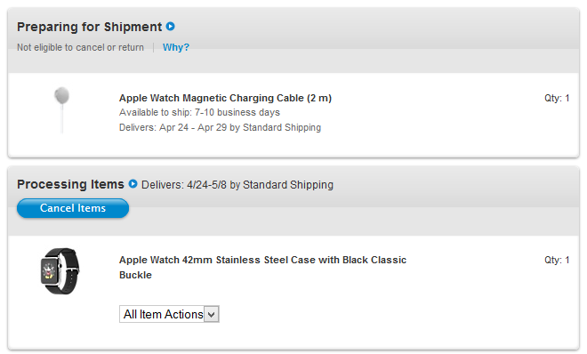This screenshot has width=587, height=354.
Task: Click the blue arrow icon next to Processing Items
Action: click(x=133, y=184)
